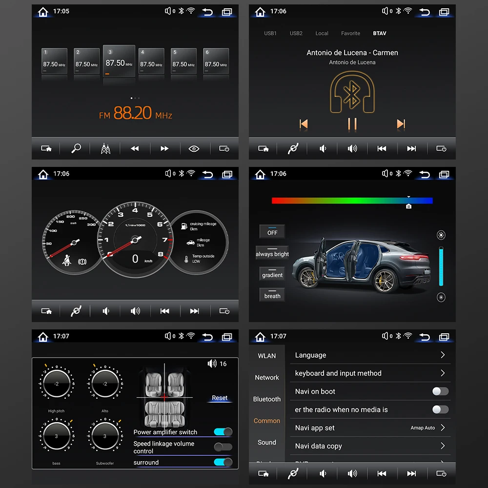The image size is (488, 488).
Task: Pick a color on the ambient rainbow bar
Action: [x=352, y=201]
